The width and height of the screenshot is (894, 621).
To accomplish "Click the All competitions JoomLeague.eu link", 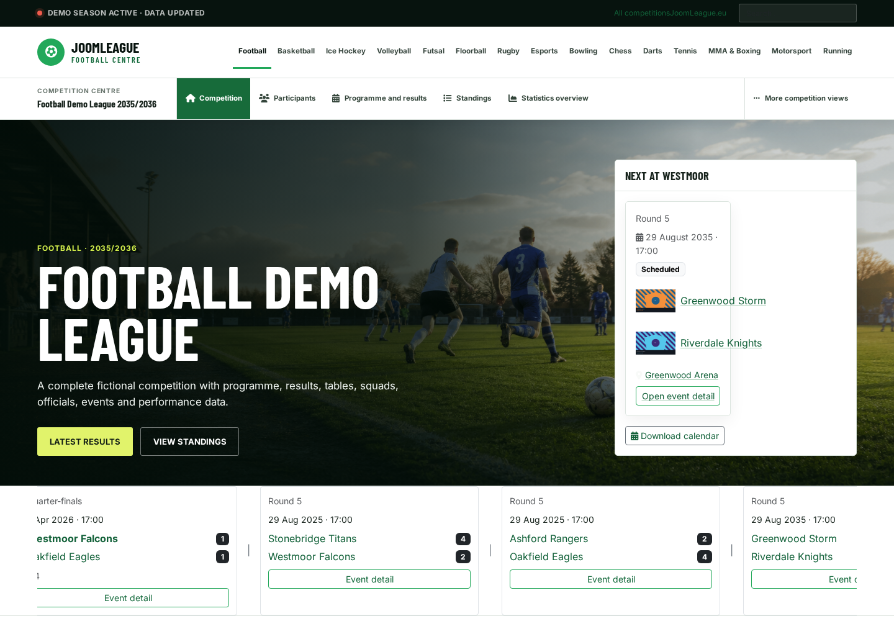I will (x=670, y=13).
